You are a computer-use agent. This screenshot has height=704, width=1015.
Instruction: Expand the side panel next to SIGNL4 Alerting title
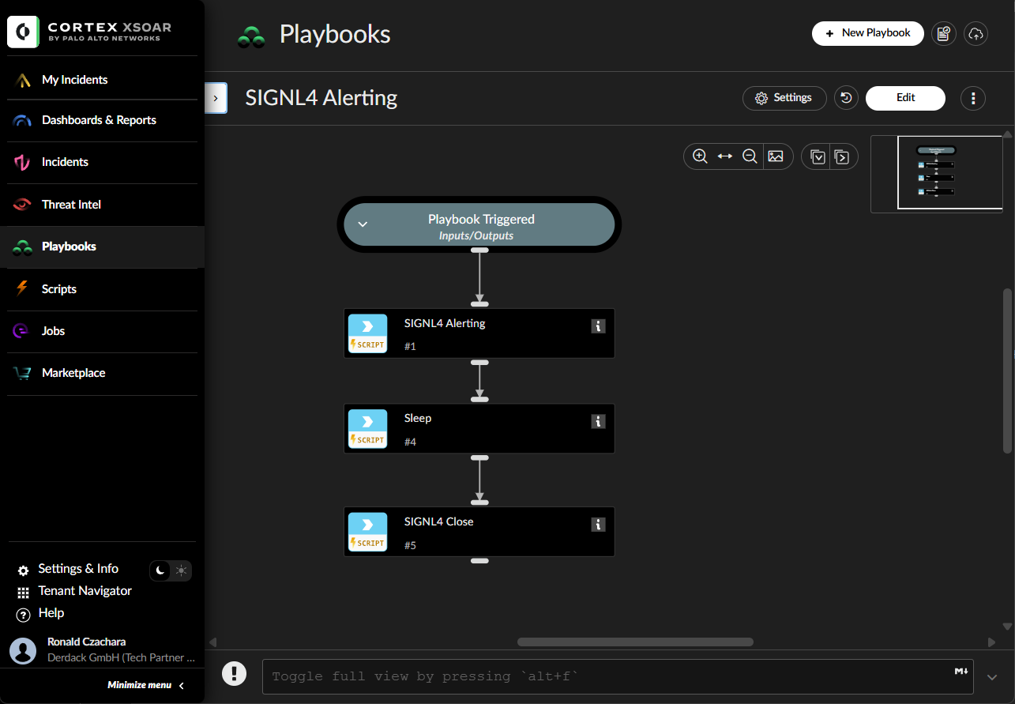pyautogui.click(x=216, y=98)
